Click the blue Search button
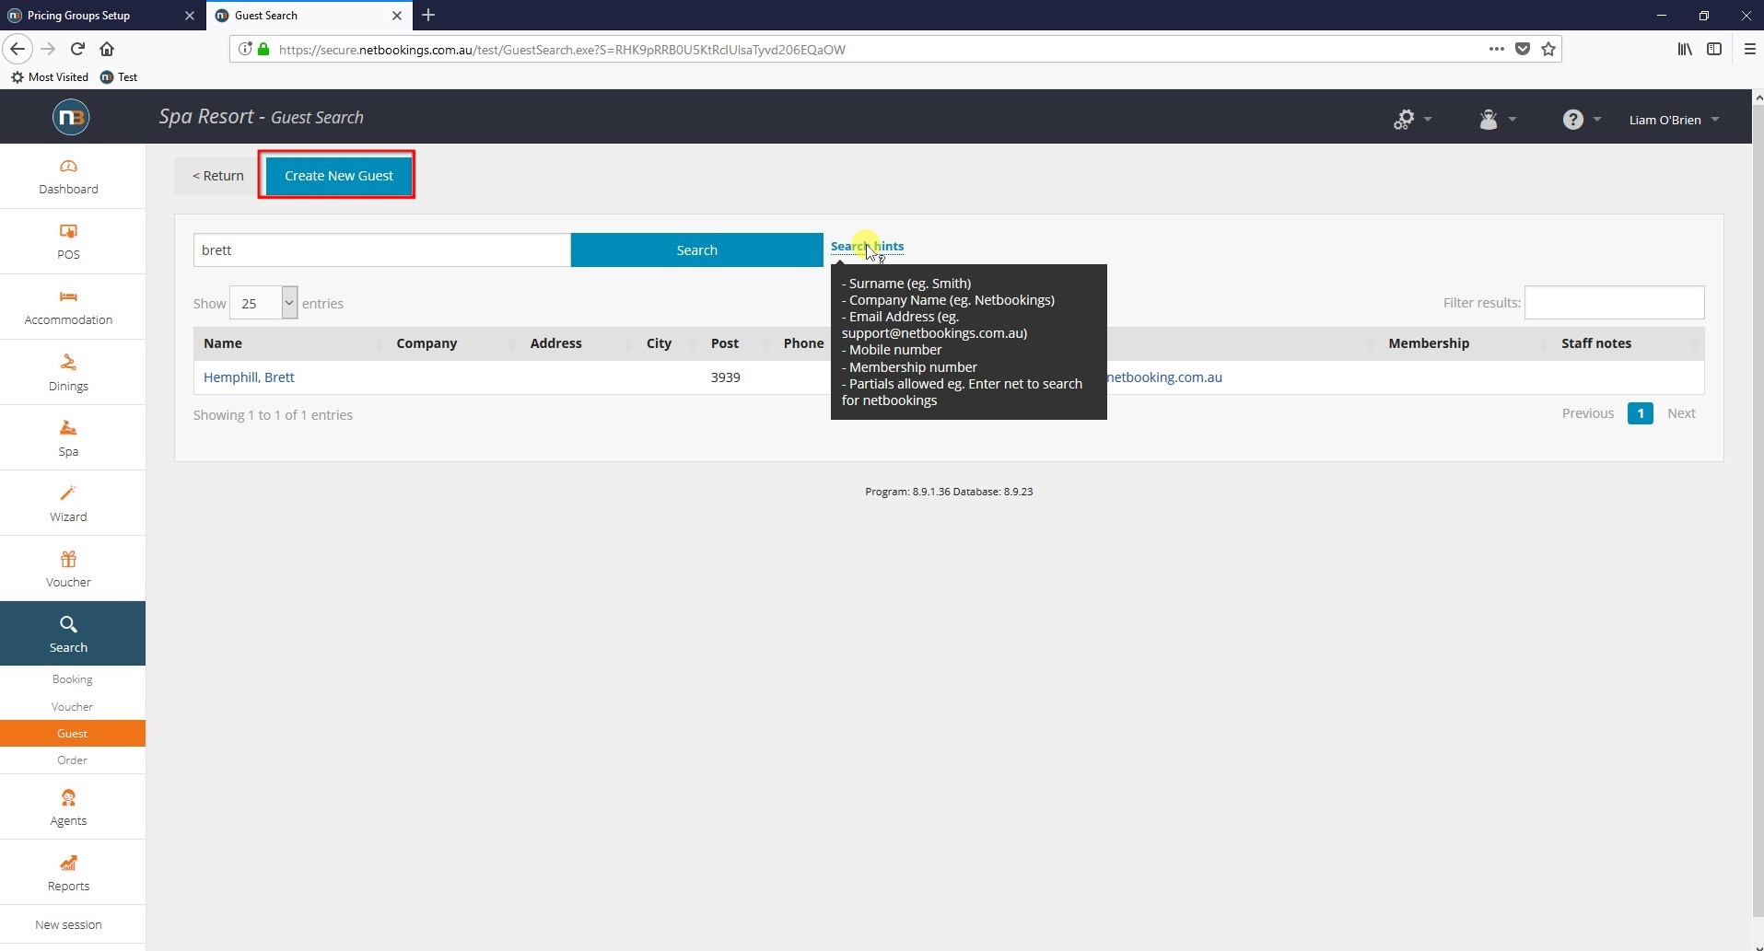1764x951 pixels. click(696, 249)
